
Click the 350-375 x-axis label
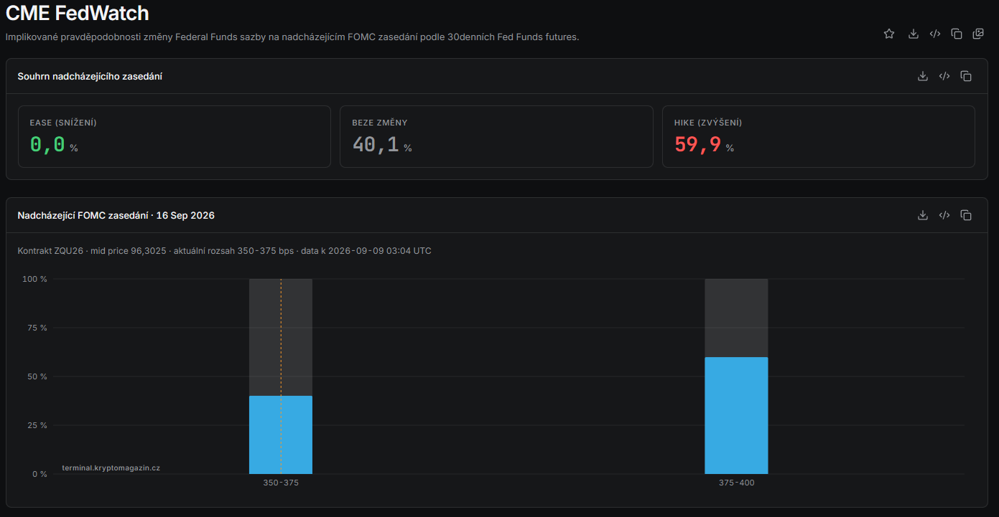(x=281, y=483)
